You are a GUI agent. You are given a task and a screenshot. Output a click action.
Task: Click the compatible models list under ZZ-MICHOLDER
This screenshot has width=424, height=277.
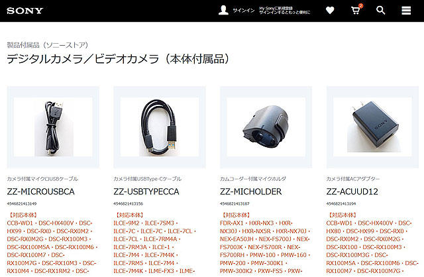point(265,247)
